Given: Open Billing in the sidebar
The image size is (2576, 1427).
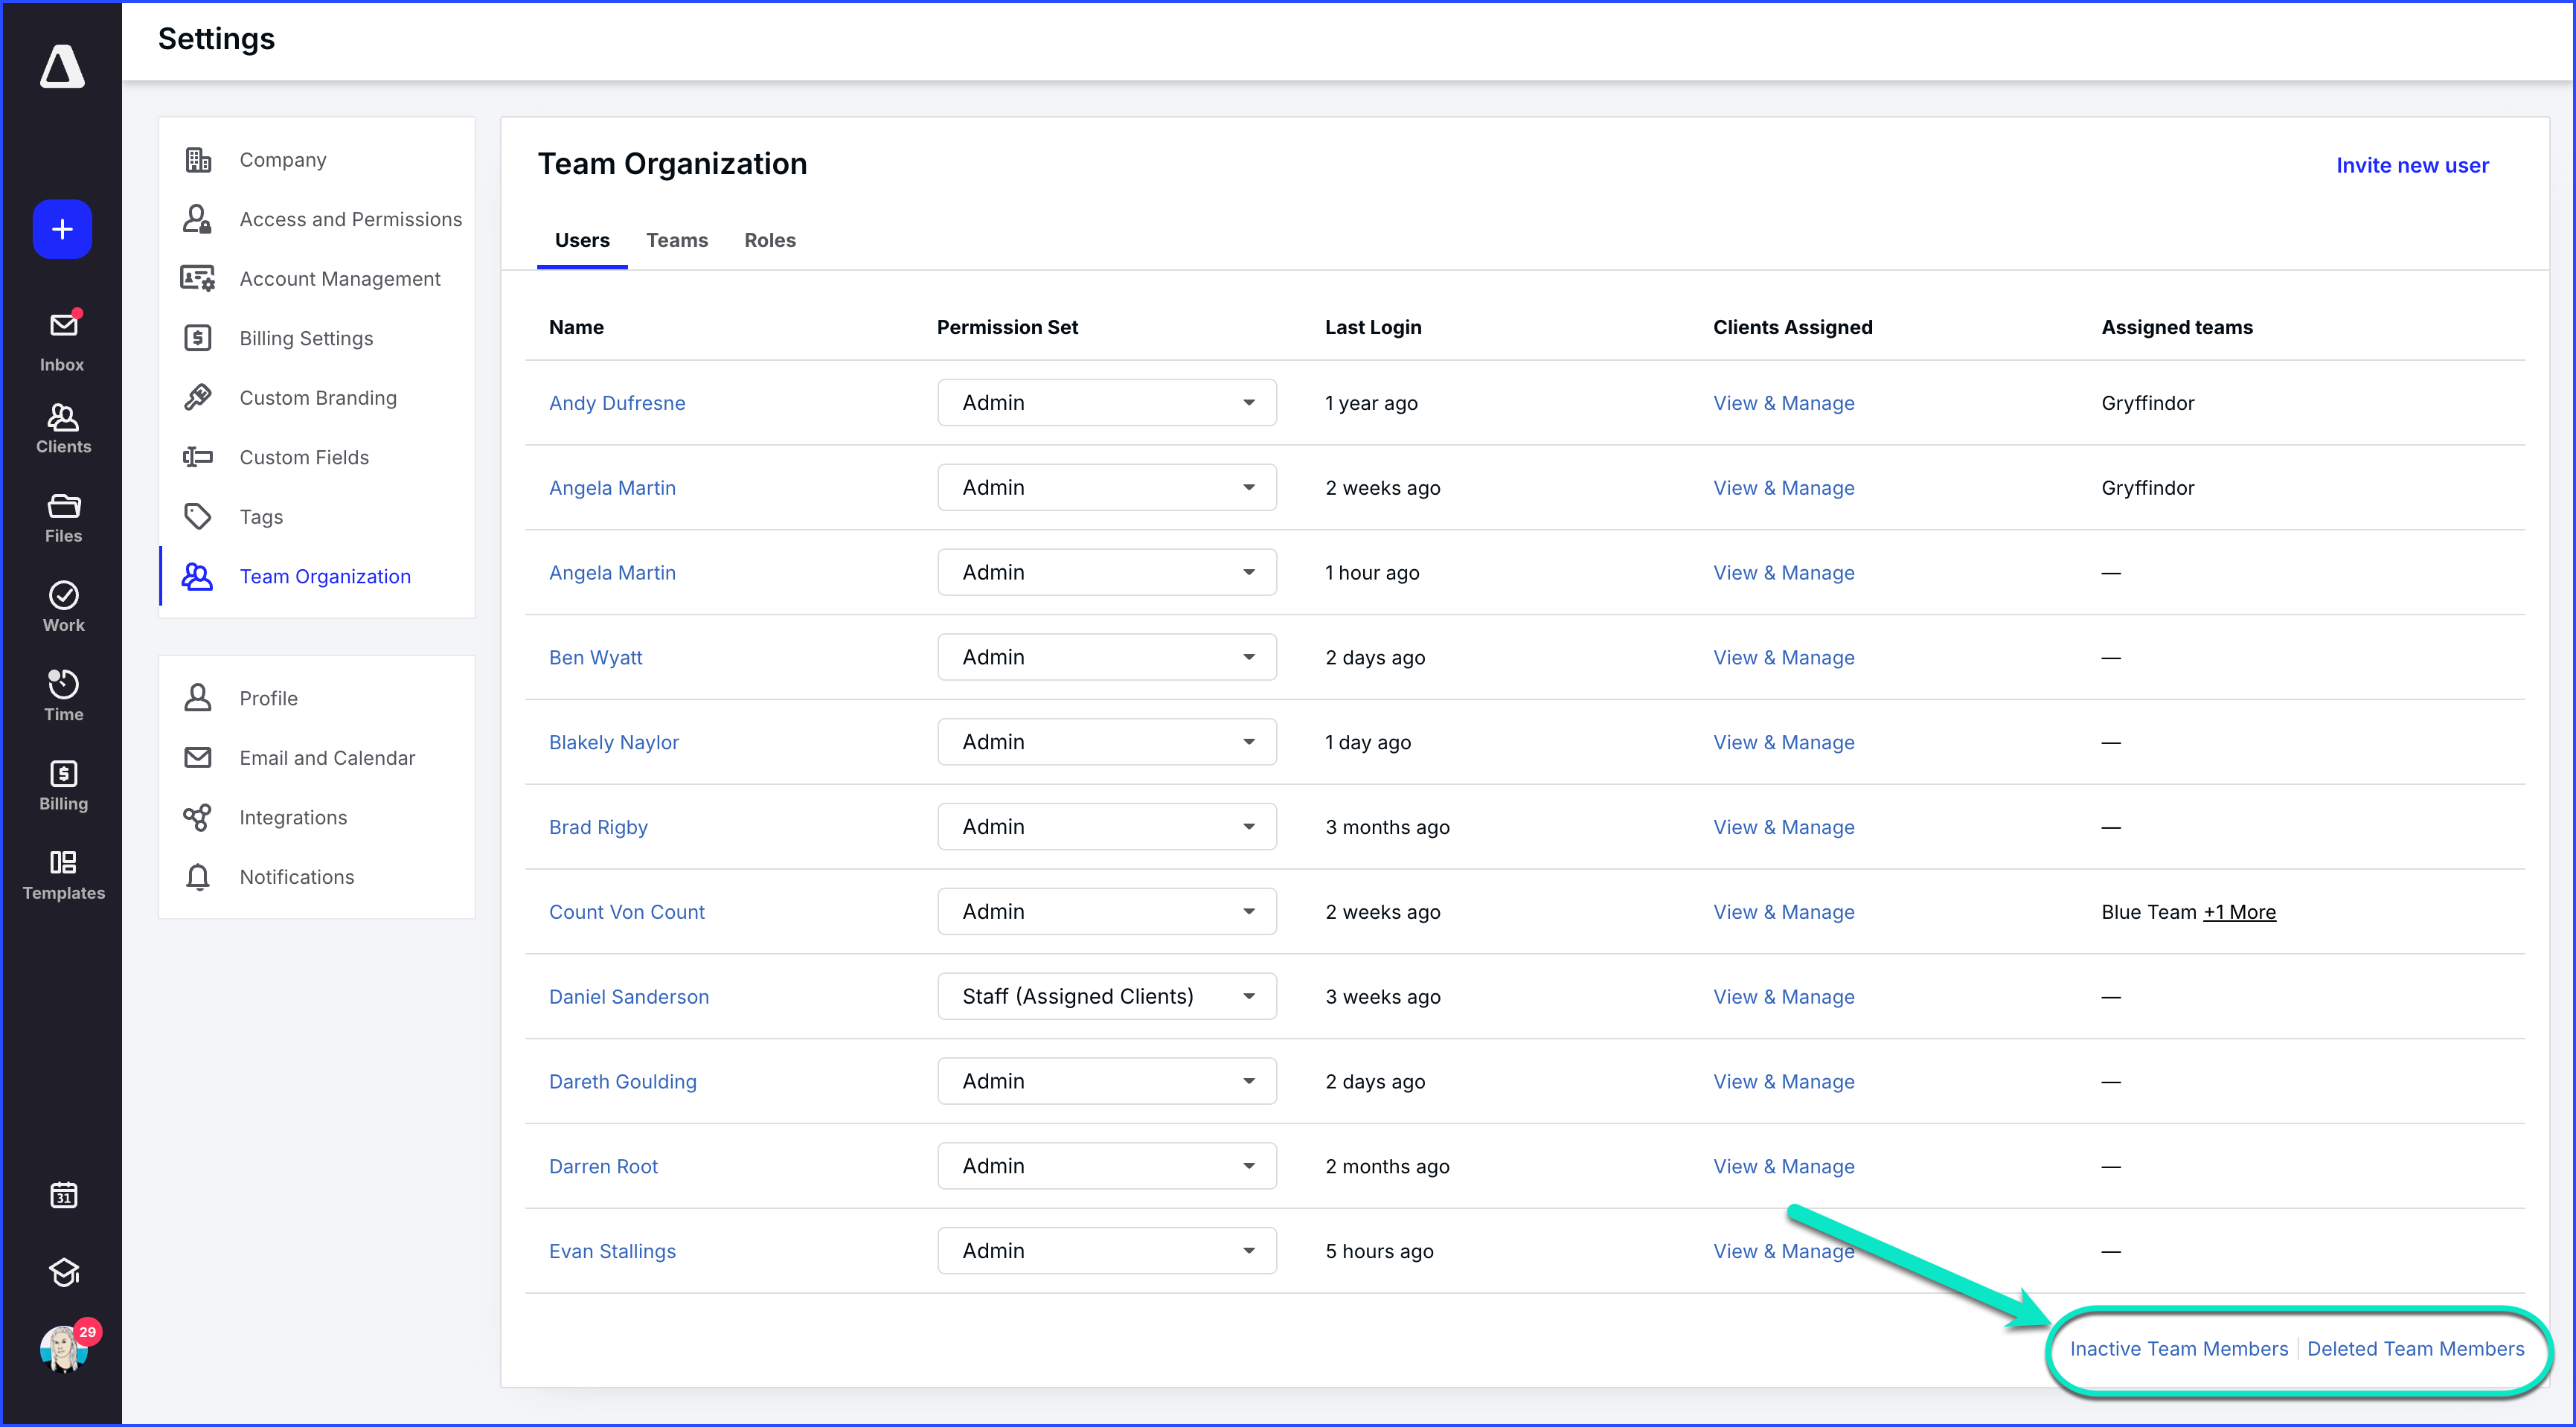Looking at the screenshot, I should [62, 785].
